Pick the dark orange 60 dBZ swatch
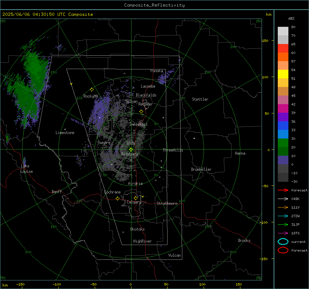The height and width of the screenshot is (289, 309). coord(283,57)
